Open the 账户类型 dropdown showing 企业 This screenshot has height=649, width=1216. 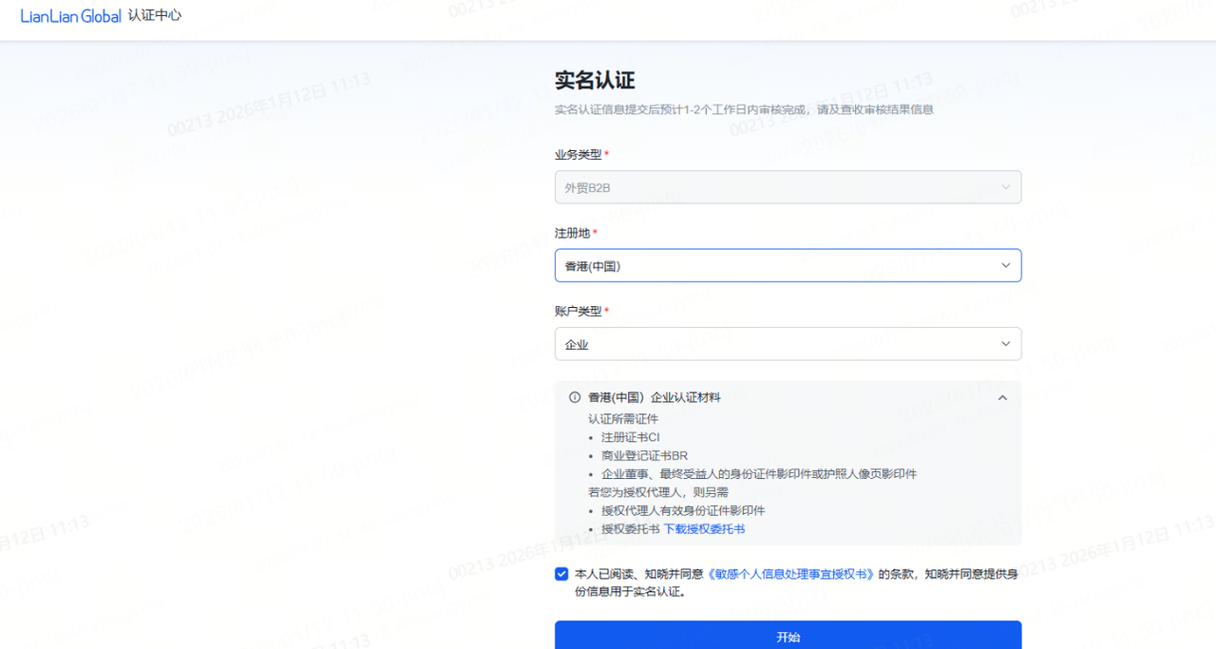[x=779, y=344]
